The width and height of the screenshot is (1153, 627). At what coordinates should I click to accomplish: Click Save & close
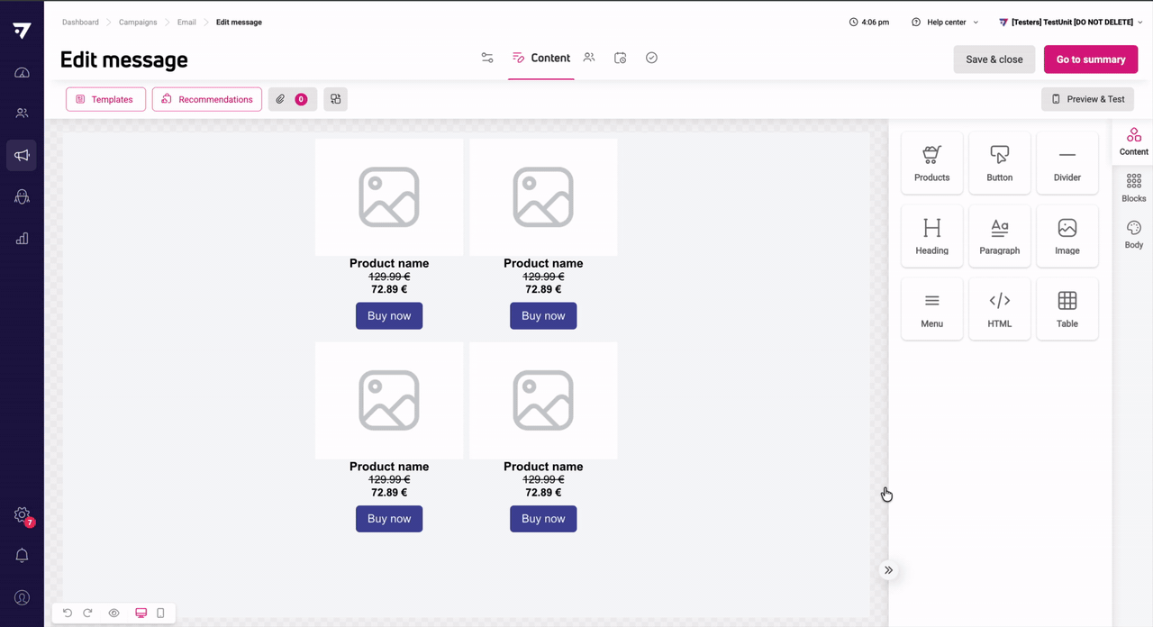tap(994, 59)
